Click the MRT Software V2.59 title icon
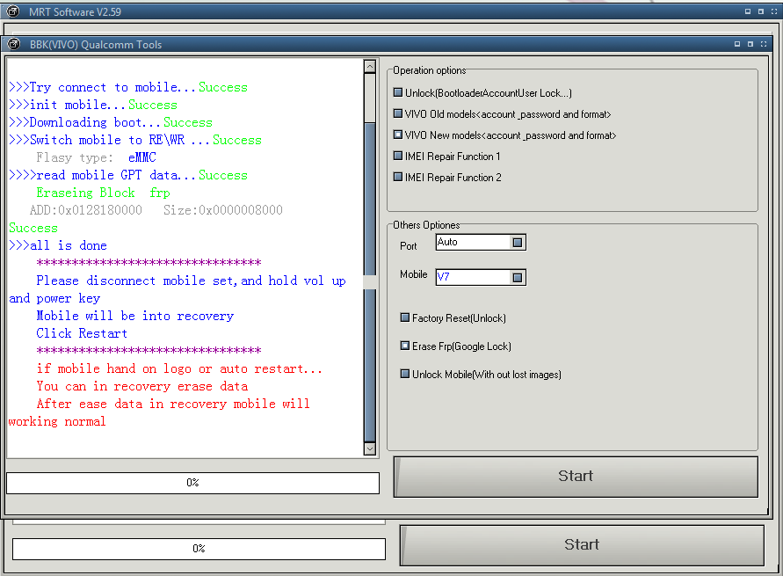783x576 pixels. tap(13, 11)
